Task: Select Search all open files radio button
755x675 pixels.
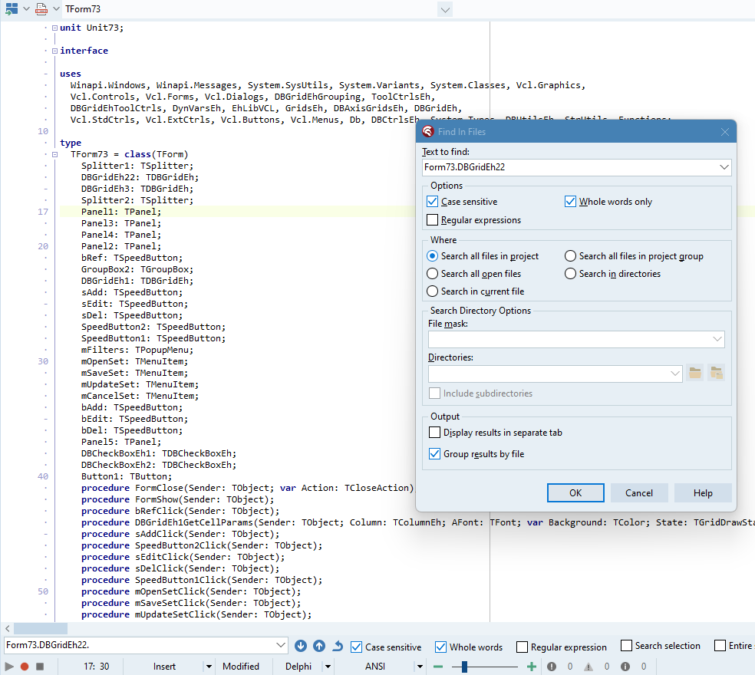Action: pos(433,274)
